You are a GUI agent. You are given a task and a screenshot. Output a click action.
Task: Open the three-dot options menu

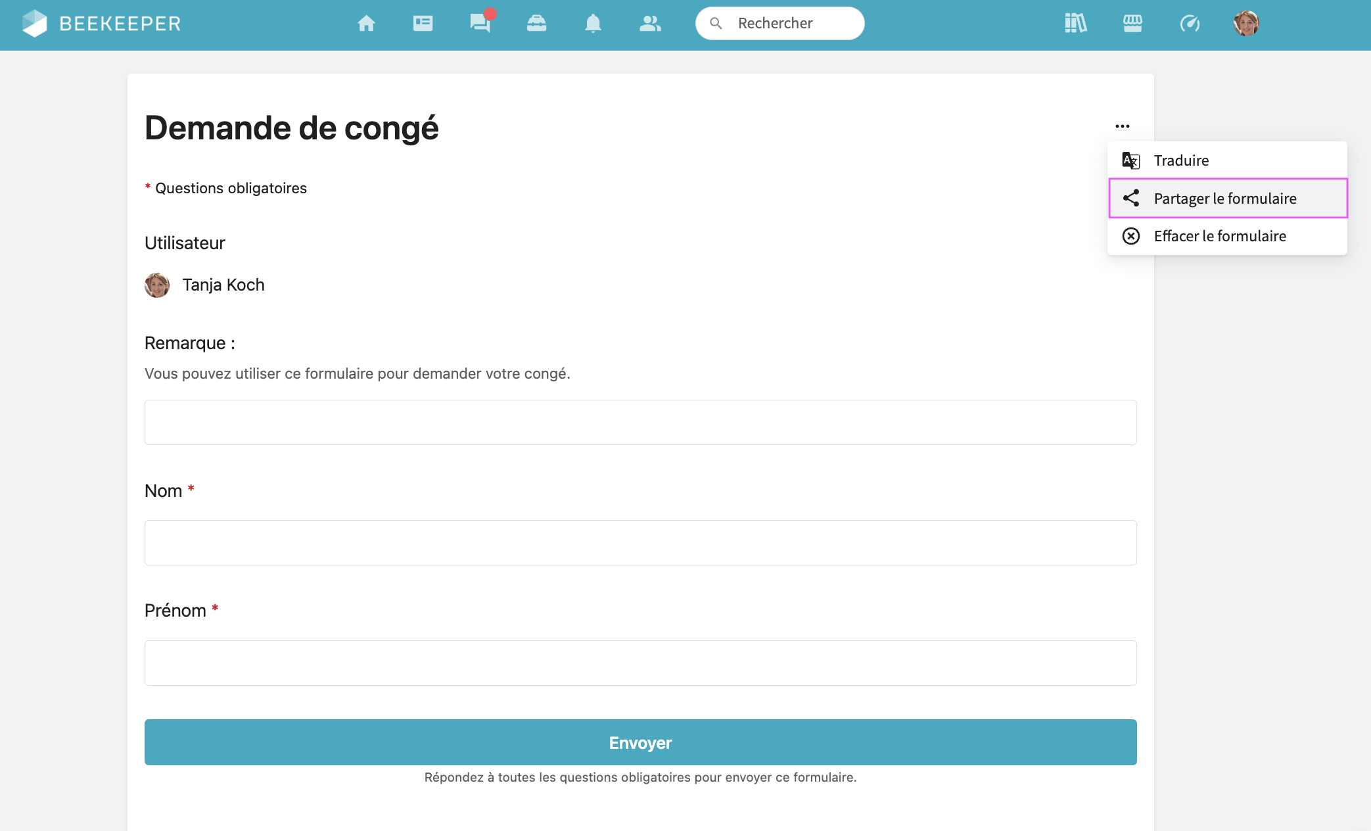click(x=1123, y=126)
